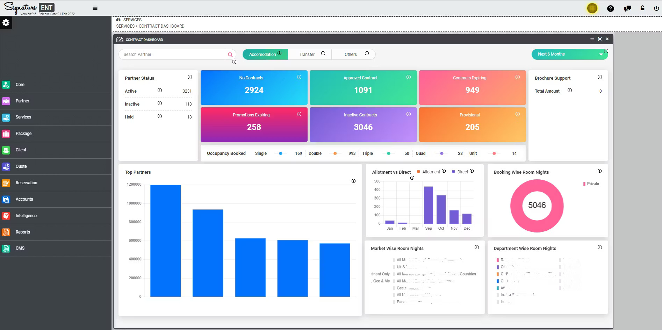The height and width of the screenshot is (330, 662).
Task: Click the search magnifier icon
Action: click(230, 55)
